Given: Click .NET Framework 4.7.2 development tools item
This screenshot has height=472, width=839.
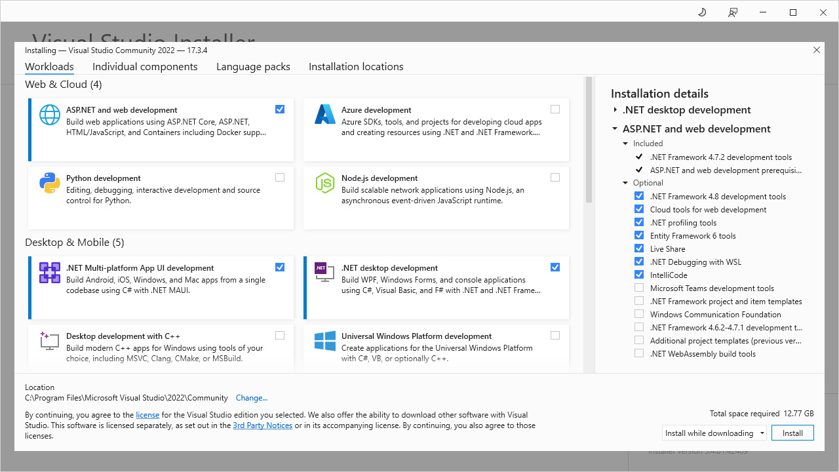Looking at the screenshot, I should click(721, 157).
